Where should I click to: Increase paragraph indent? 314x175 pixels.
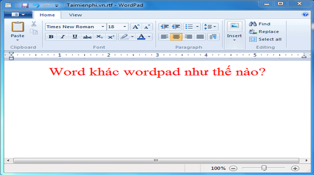[x=176, y=27]
